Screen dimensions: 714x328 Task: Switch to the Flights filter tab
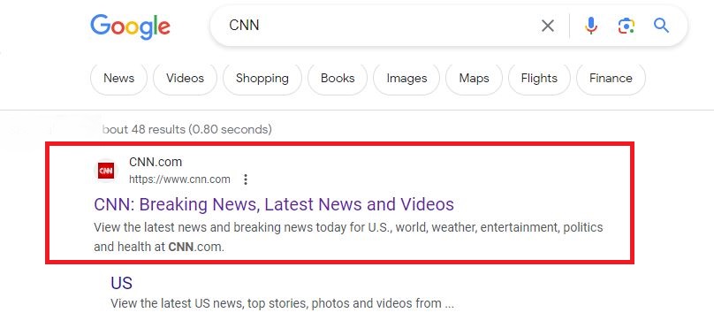click(539, 79)
